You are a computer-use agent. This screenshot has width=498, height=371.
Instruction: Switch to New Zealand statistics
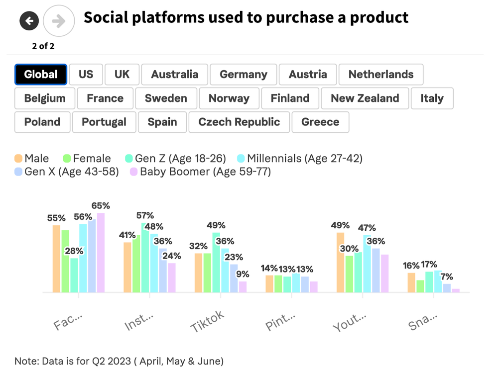(365, 98)
